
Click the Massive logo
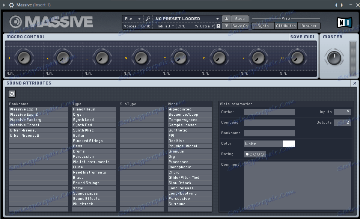point(51,22)
